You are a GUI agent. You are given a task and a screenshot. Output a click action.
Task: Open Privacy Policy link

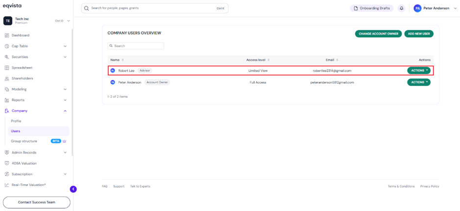click(430, 187)
